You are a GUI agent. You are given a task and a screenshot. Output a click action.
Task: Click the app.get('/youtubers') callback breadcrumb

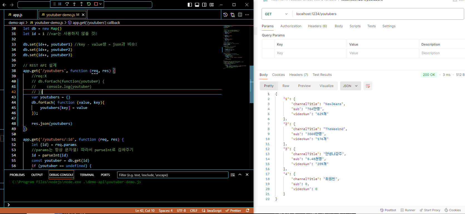pos(94,23)
